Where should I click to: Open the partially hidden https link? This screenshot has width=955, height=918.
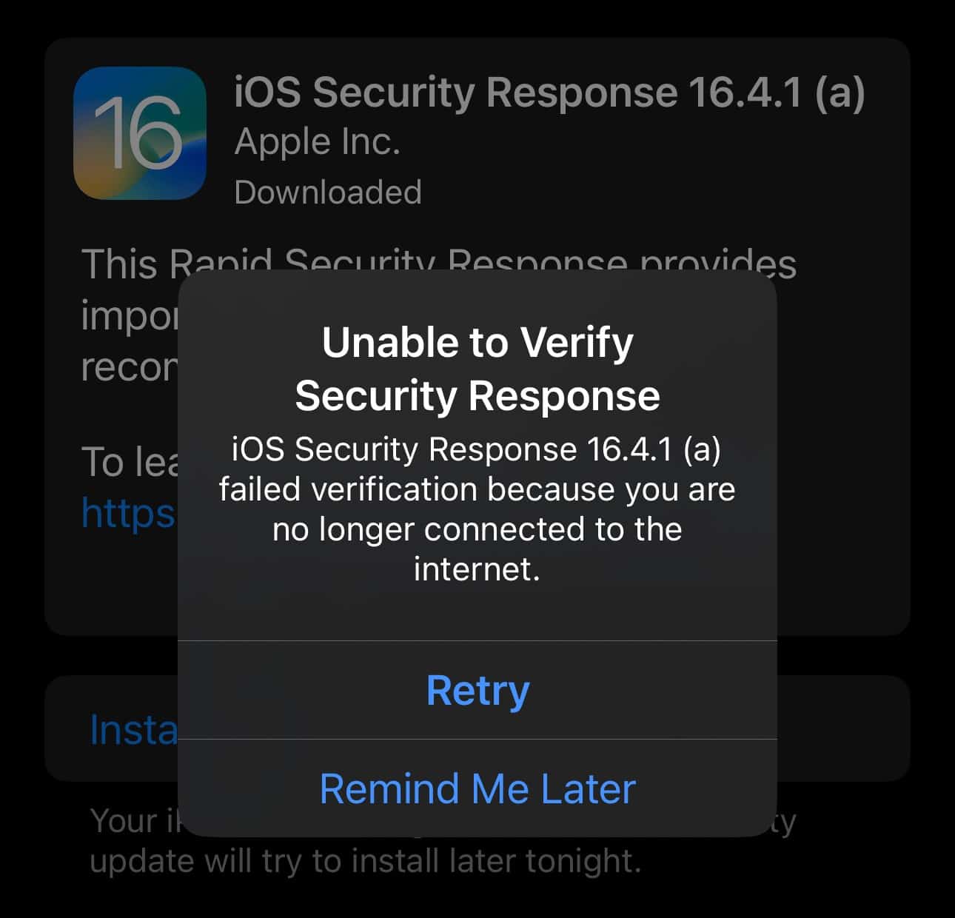pyautogui.click(x=128, y=512)
